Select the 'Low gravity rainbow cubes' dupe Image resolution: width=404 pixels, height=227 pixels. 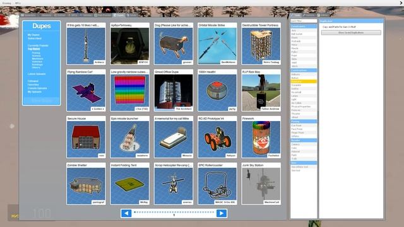[x=130, y=90]
